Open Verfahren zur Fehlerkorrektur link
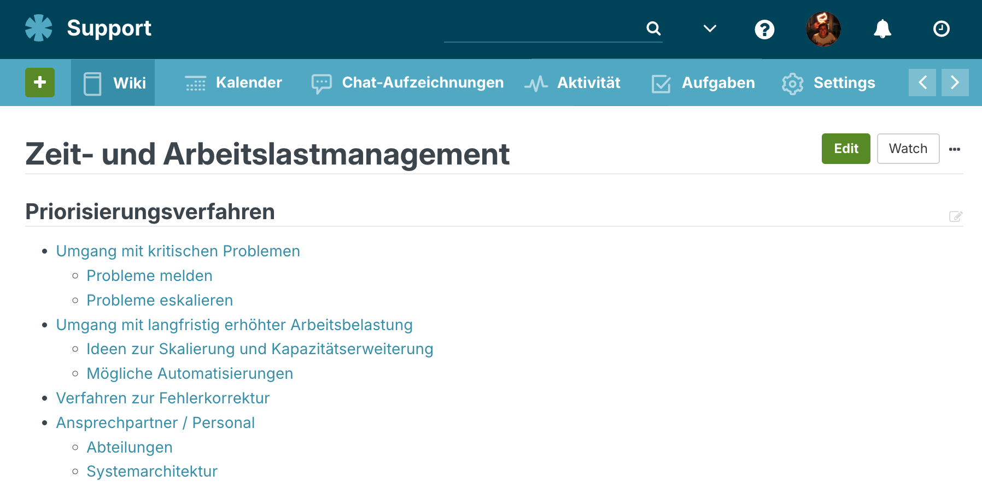 point(163,398)
